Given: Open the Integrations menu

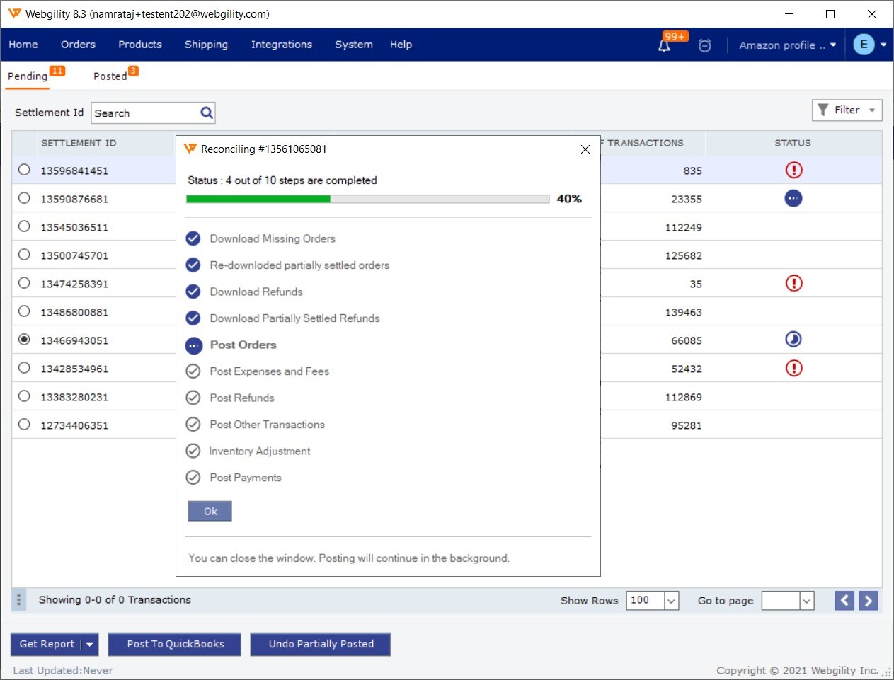Looking at the screenshot, I should click(281, 45).
